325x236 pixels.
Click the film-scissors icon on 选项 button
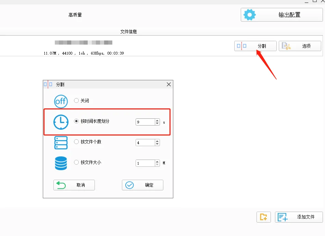pos(286,46)
